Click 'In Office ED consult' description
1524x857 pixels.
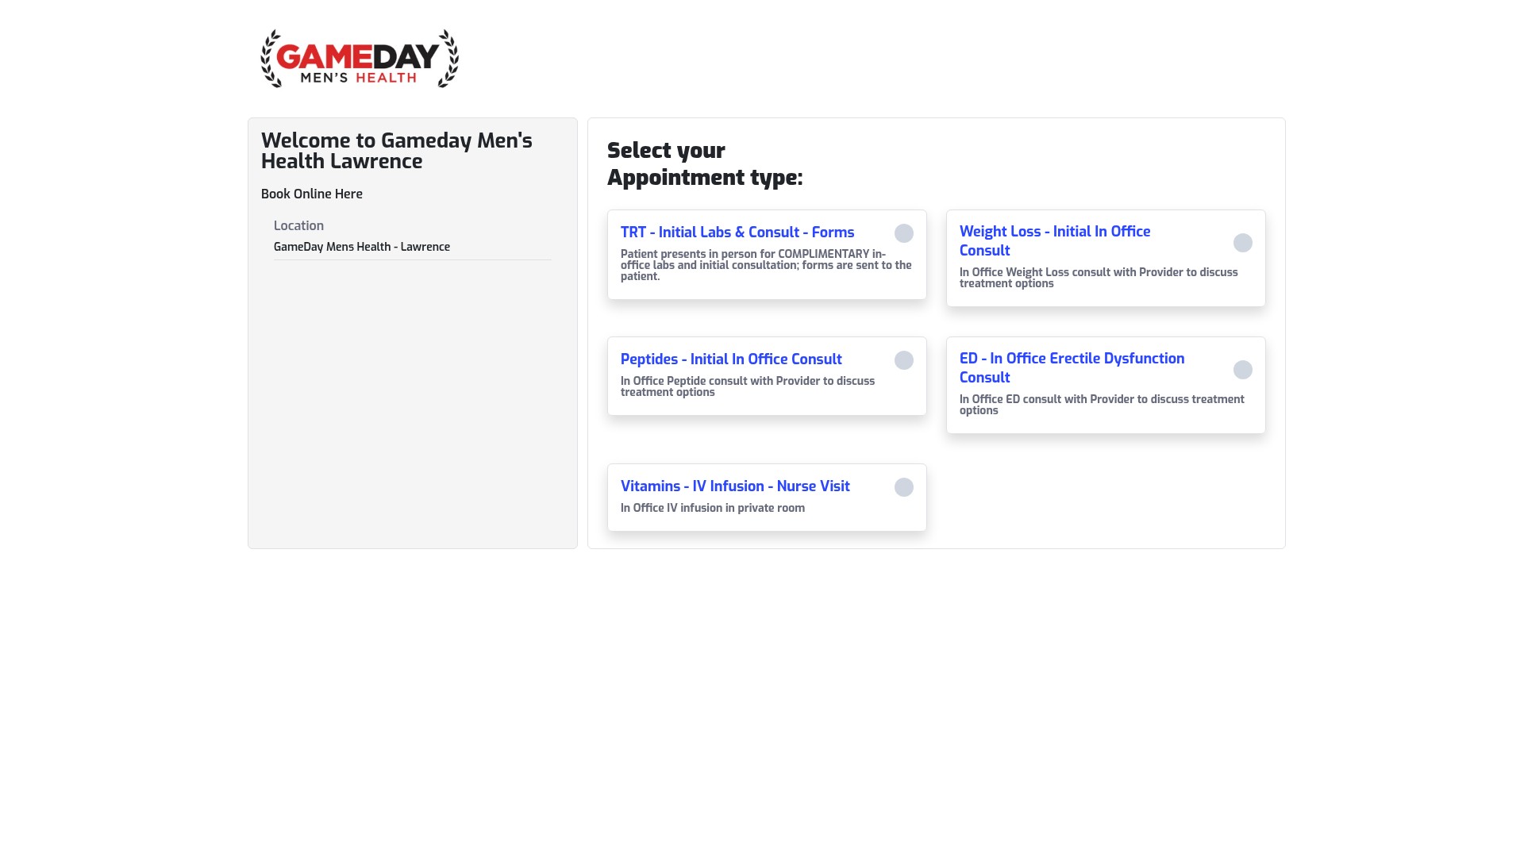(1102, 405)
